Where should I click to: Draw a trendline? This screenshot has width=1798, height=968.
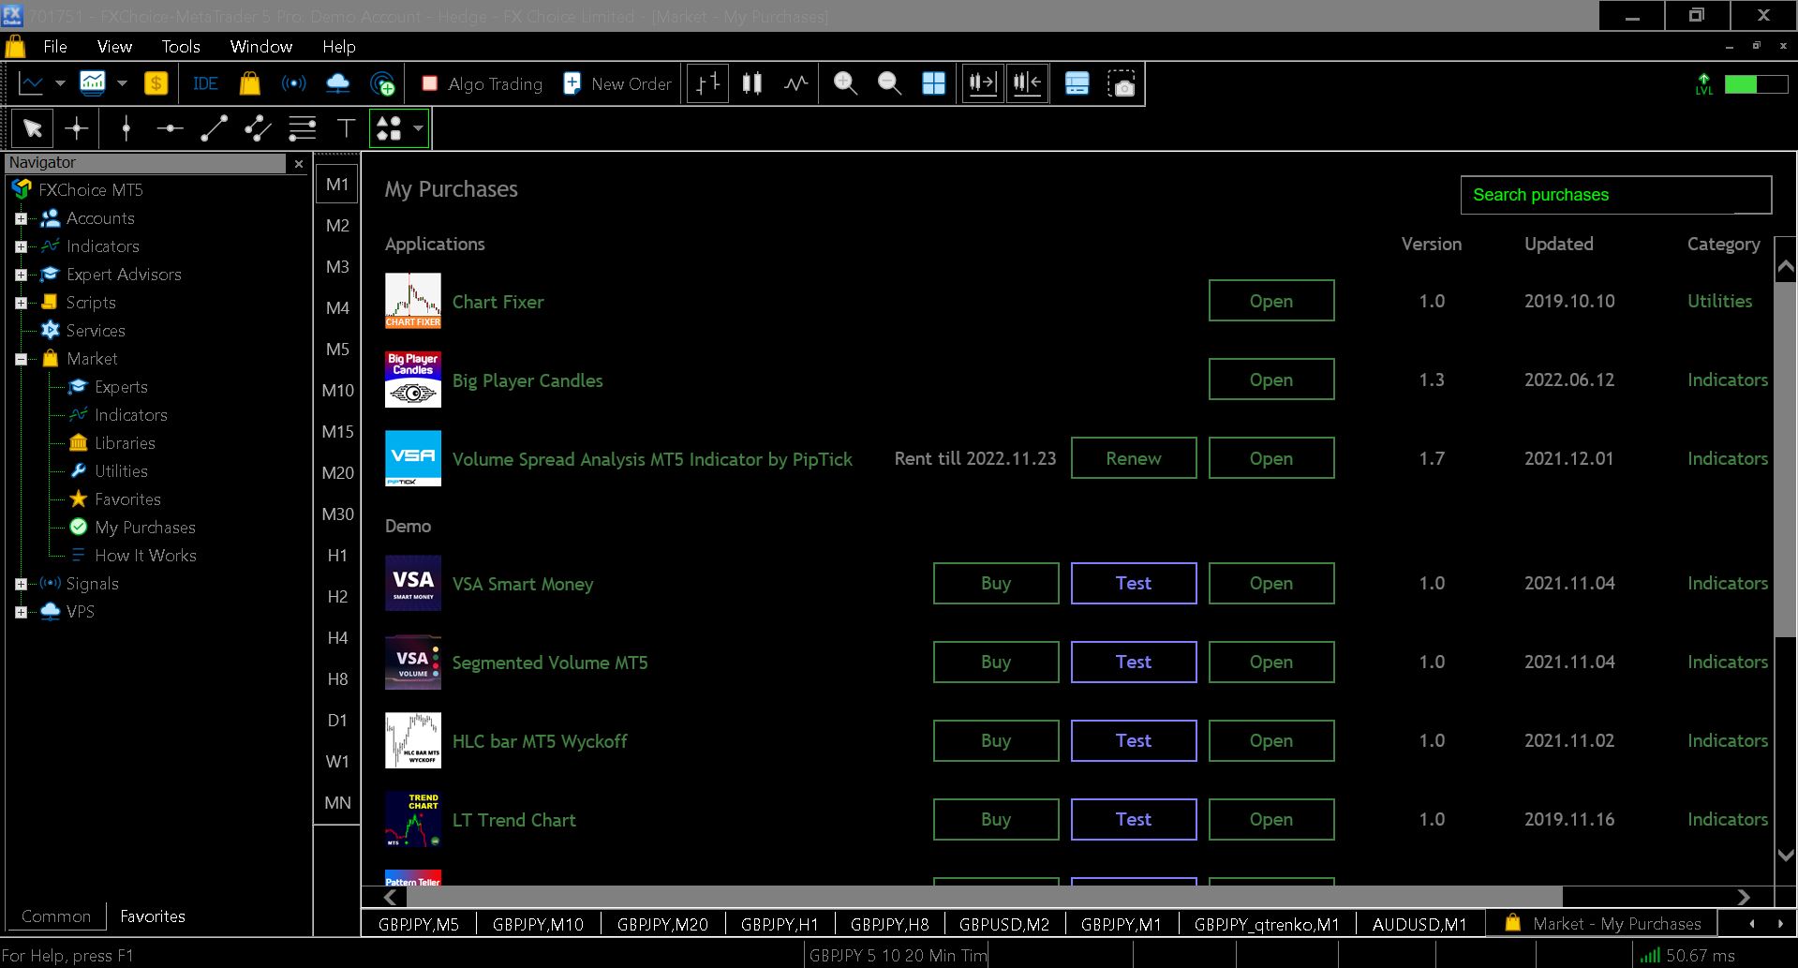pyautogui.click(x=214, y=128)
